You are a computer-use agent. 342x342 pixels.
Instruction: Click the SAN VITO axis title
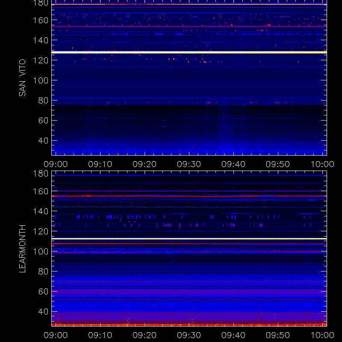22,78
